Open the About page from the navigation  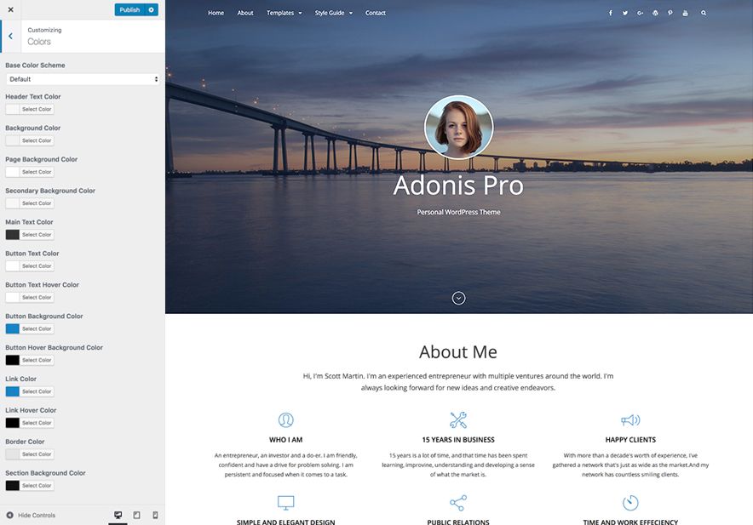point(245,13)
